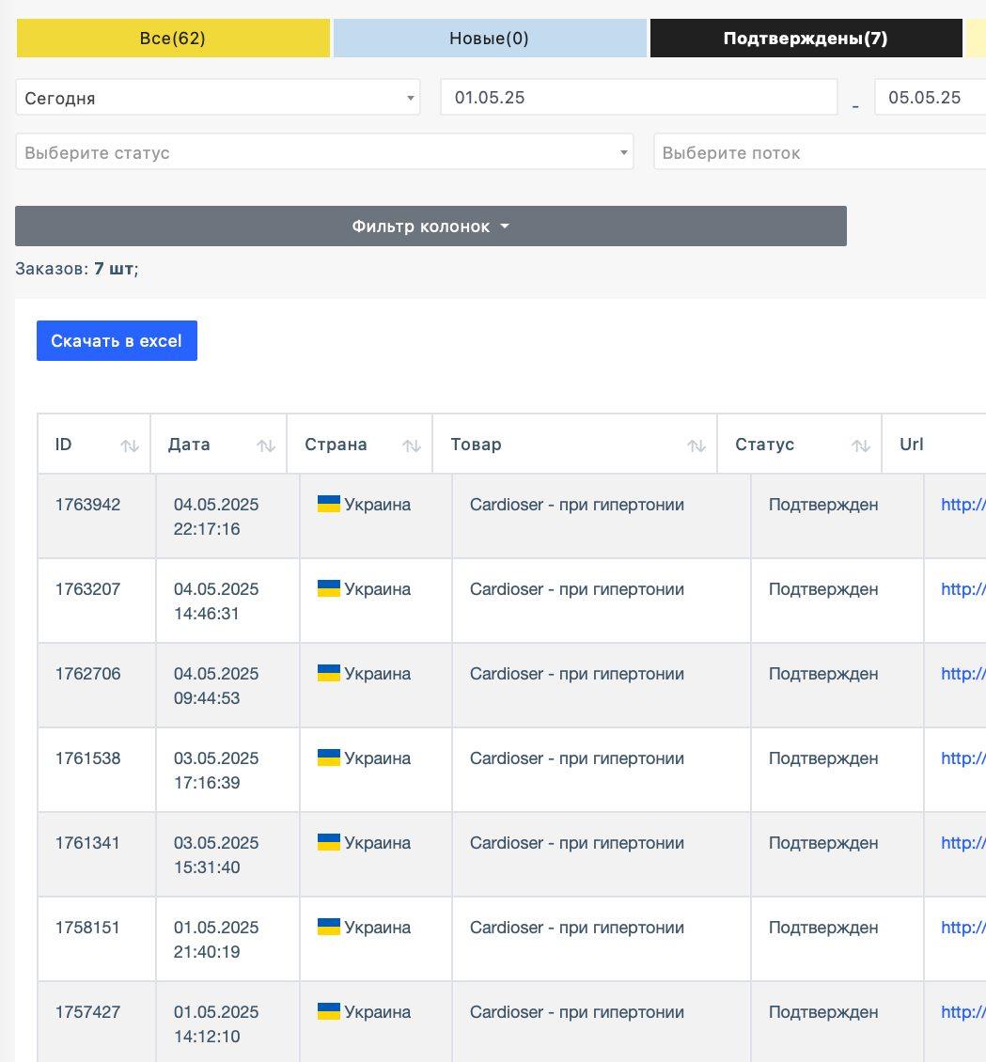Open the http link for order 1757427
986x1062 pixels.
coord(963,1012)
